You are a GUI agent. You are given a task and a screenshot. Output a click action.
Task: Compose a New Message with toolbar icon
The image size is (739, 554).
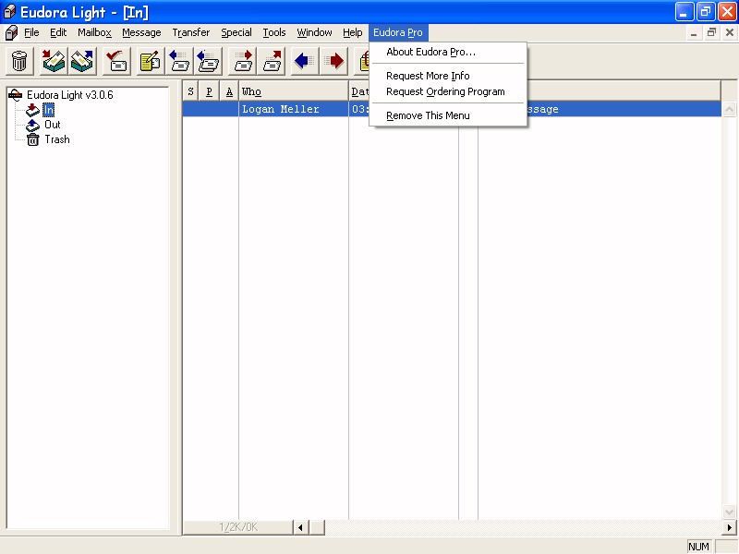click(x=151, y=61)
